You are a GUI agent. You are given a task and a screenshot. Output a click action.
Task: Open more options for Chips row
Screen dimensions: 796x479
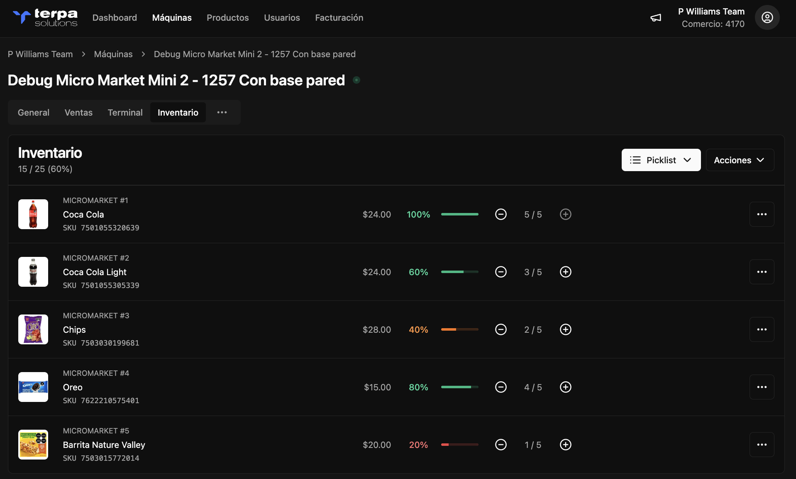pos(762,329)
